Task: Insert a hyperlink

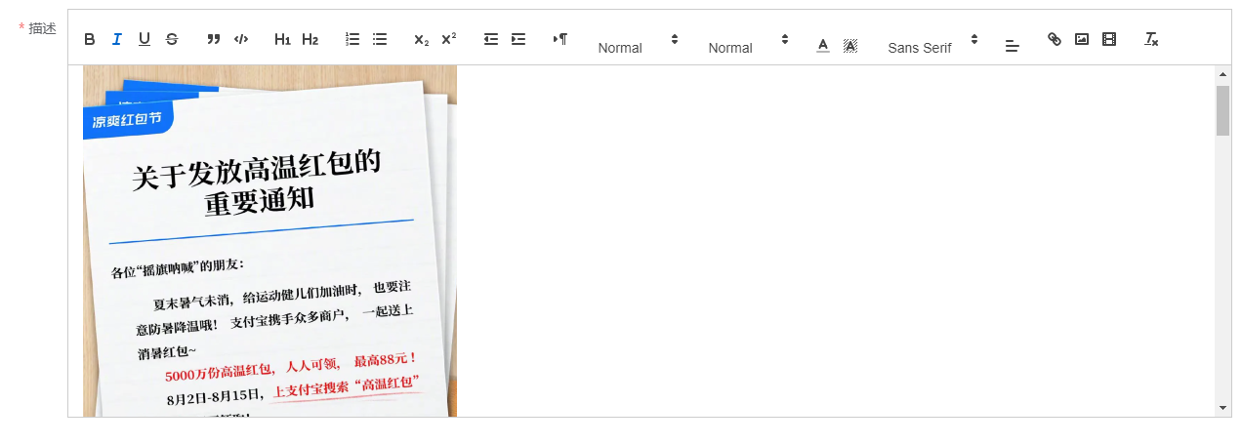Action: (1055, 39)
